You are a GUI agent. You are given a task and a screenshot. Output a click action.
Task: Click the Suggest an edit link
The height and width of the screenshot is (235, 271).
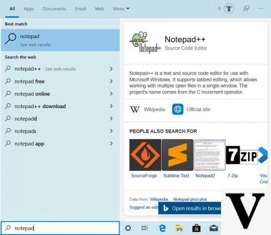coord(143,207)
